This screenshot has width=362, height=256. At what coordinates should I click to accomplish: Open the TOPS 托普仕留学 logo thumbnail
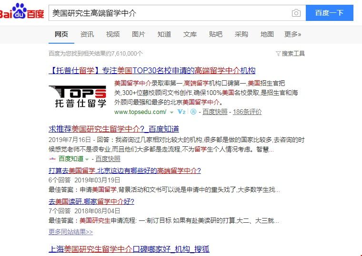pos(78,96)
